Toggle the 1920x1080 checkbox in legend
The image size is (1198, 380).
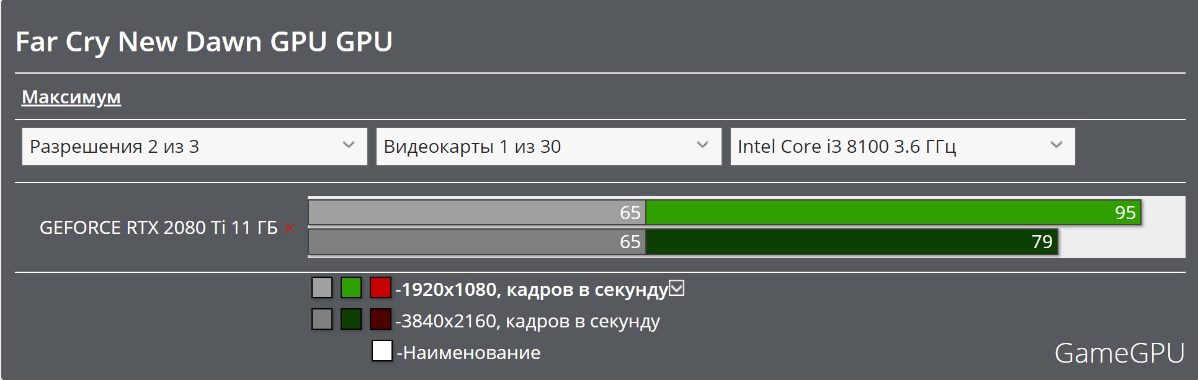pos(676,288)
